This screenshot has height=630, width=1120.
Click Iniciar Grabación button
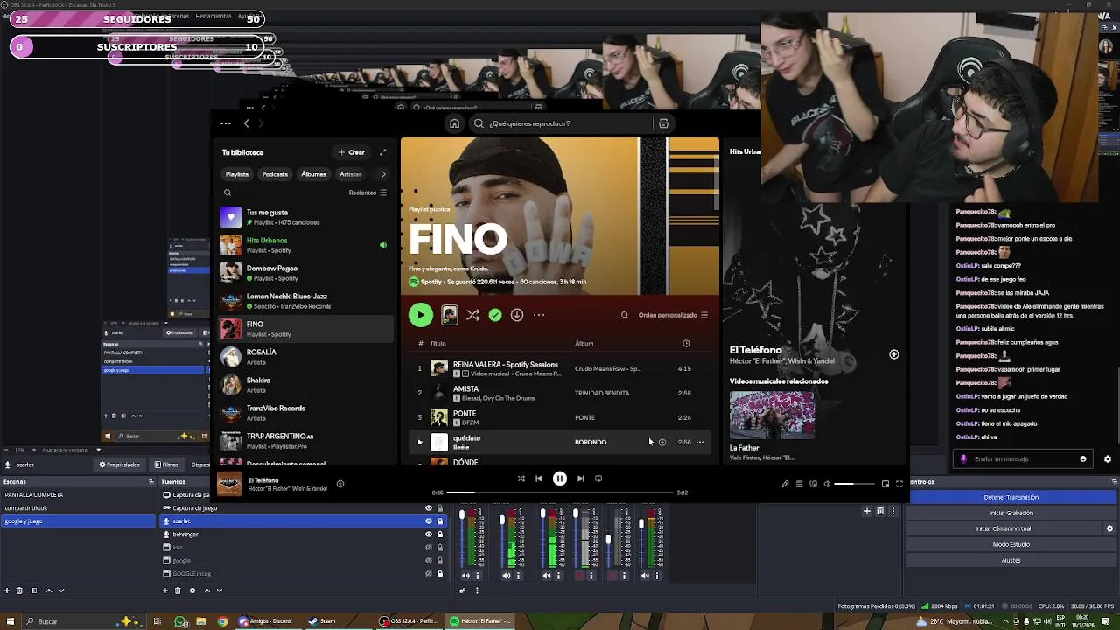click(1011, 513)
